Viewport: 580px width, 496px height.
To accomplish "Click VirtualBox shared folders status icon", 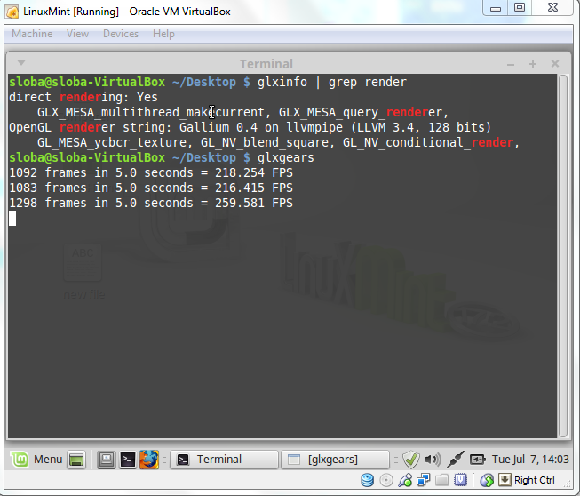I will tap(441, 481).
